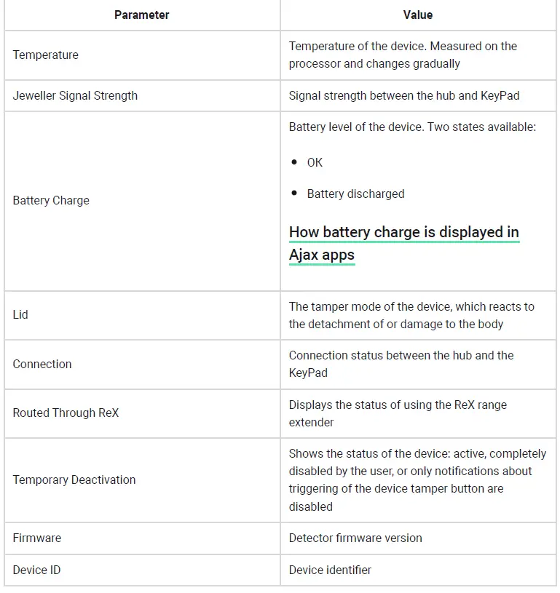The image size is (560, 593).
Task: Click the "Detector firmware version" value text
Action: [x=355, y=538]
